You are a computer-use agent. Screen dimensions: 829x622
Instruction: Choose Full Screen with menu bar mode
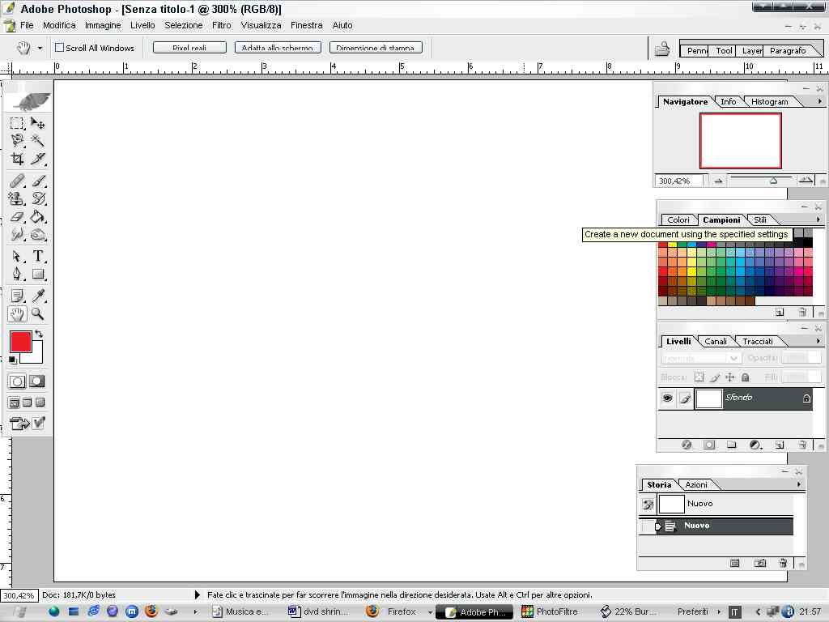click(x=27, y=403)
